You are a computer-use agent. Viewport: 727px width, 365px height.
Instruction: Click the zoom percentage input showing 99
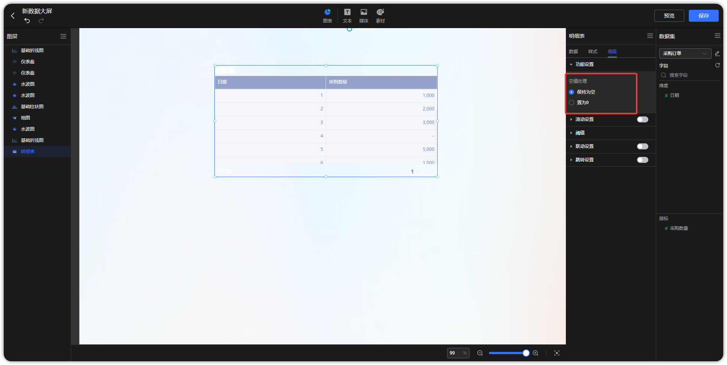458,353
